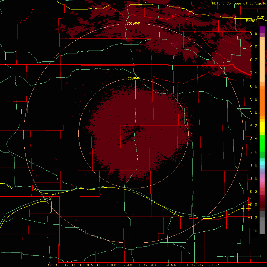Screen dimensions: 267x267
Task: Click the Specific Differential Phase KLNX caption
Action: [133, 265]
